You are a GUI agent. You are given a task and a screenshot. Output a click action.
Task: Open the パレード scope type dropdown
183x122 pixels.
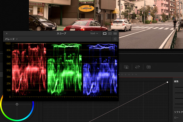tap(11, 39)
